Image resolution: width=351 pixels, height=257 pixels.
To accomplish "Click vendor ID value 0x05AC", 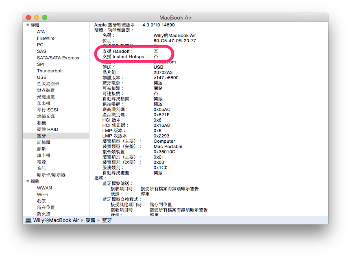I will (162, 109).
